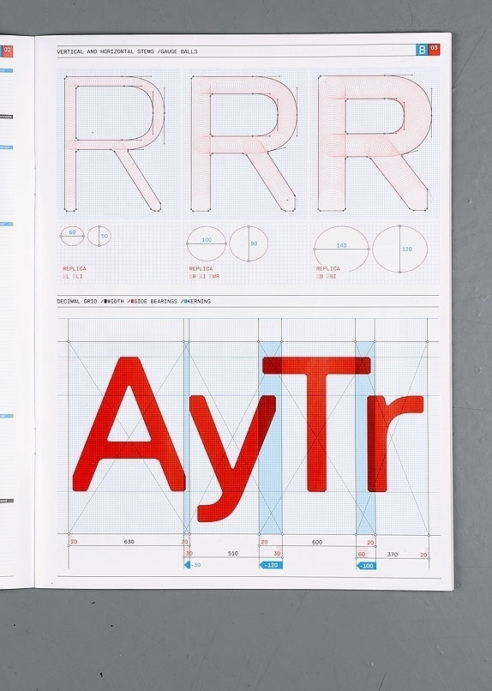492x691 pixels.
Task: Click the large red letter 'y'
Action: click(x=232, y=459)
